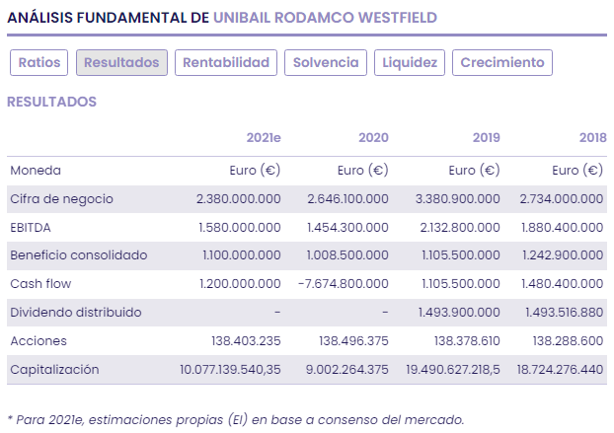Select the Resultados tab
The width and height of the screenshot is (614, 433).
tap(121, 62)
